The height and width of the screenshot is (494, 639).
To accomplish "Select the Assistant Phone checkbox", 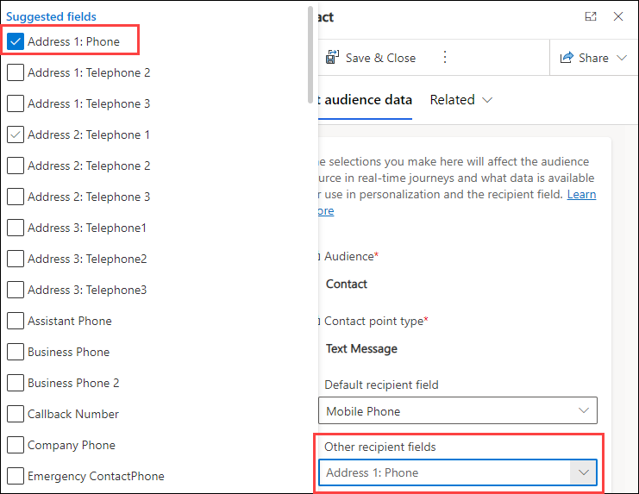I will (16, 321).
